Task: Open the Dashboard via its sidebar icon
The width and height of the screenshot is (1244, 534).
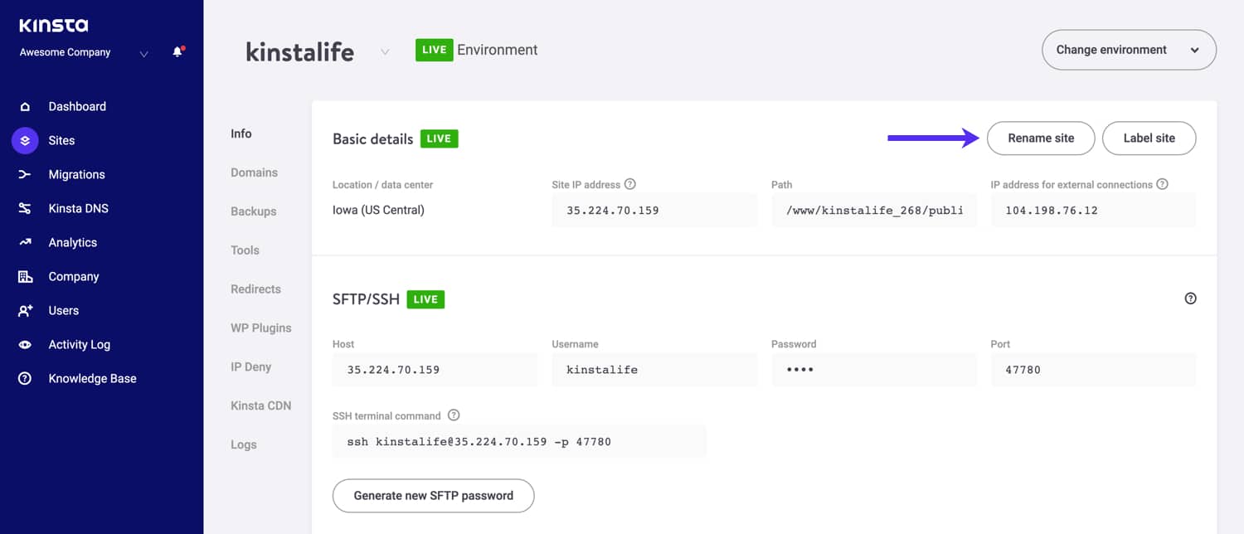Action: point(27,106)
